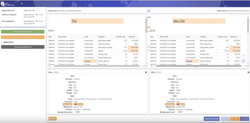The width and height of the screenshot is (250, 123).
Task: Click the top orange difference marker
Action: (149, 27)
